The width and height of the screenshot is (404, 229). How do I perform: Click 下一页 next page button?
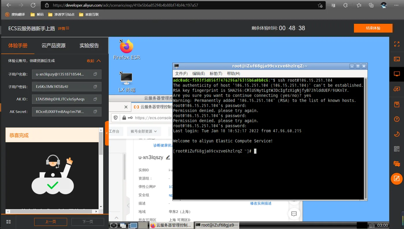point(88,222)
